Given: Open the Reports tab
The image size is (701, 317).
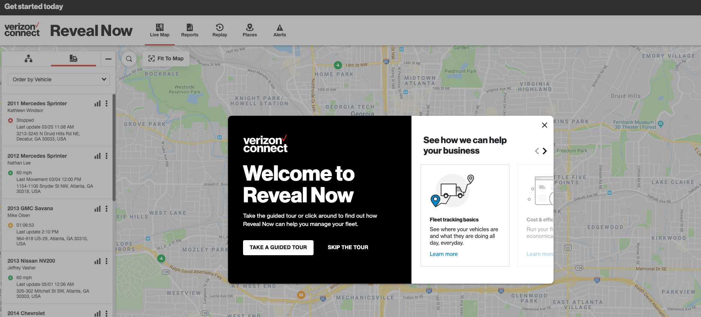Looking at the screenshot, I should point(189,30).
